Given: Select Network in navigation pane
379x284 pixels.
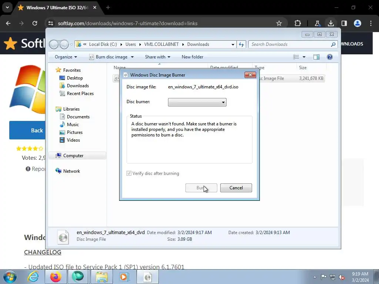Looking at the screenshot, I should click(71, 171).
